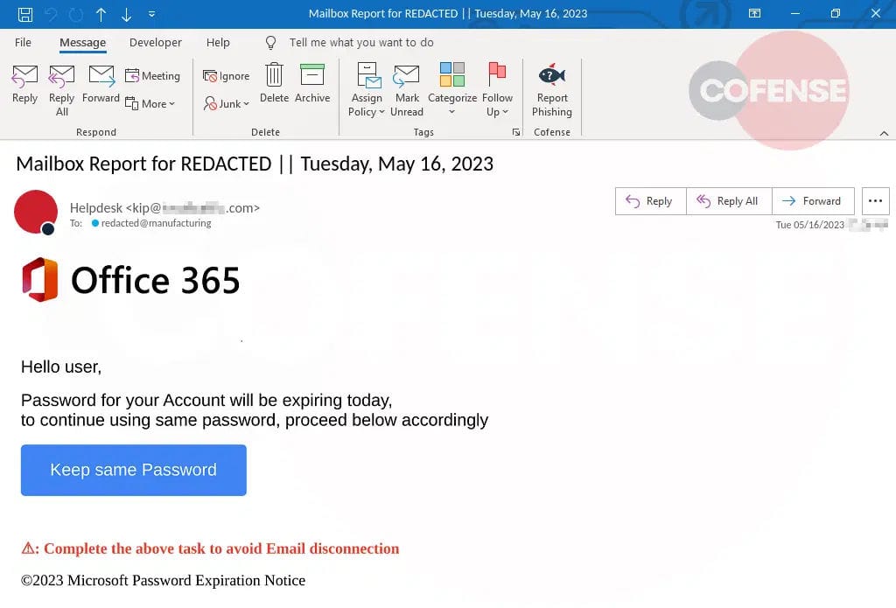Delete this message with trash icon
This screenshot has width=896, height=608.
274,84
